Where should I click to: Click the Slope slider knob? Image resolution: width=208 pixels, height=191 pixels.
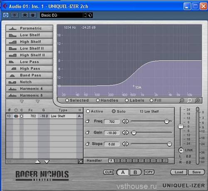tap(169, 144)
